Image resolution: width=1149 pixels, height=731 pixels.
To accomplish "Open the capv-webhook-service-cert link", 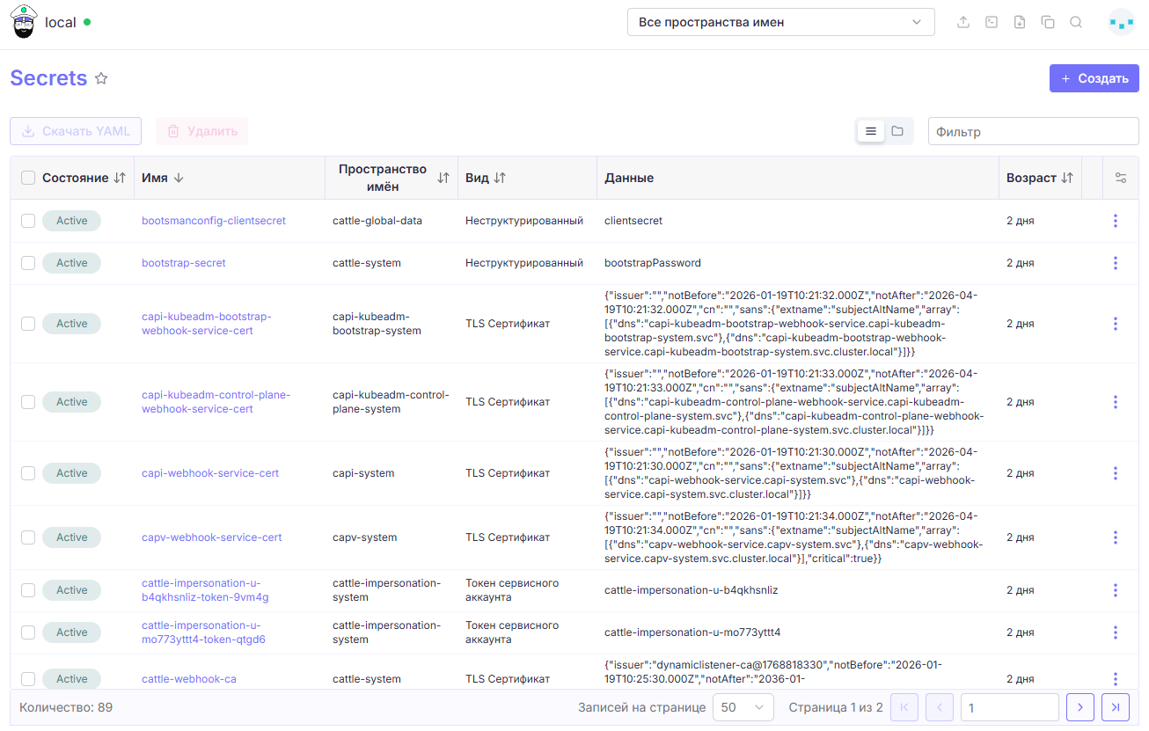I will tap(212, 537).
